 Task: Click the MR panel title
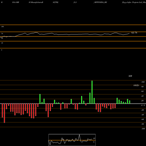coord(130,76)
